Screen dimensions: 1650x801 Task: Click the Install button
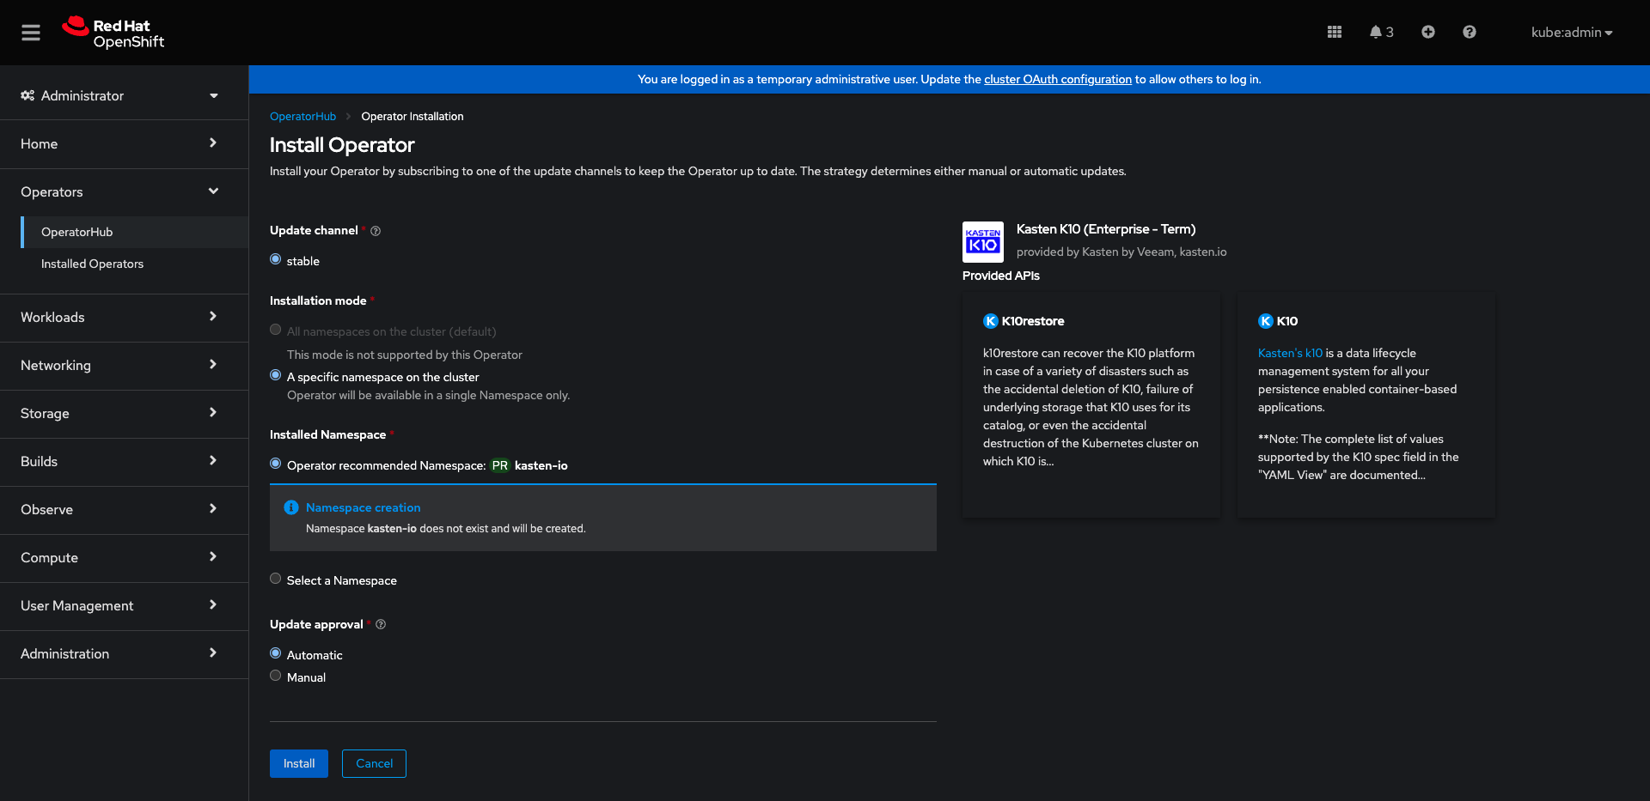tap(299, 764)
